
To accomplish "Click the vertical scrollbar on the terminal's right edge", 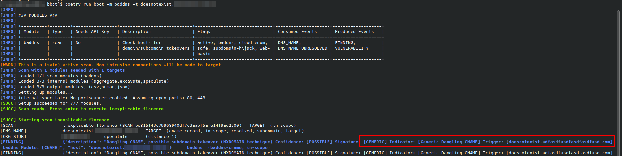I will coord(618,65).
